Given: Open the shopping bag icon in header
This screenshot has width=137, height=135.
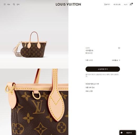Looking at the screenshot, I should (x=131, y=4).
